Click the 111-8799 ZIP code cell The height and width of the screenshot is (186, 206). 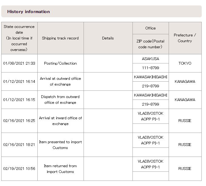pyautogui.click(x=151, y=68)
